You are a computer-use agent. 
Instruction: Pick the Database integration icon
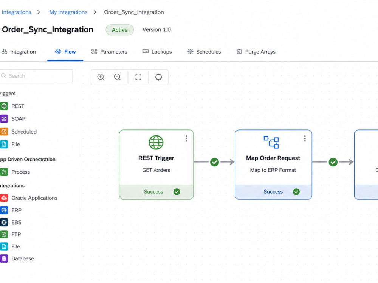pyautogui.click(x=4, y=258)
